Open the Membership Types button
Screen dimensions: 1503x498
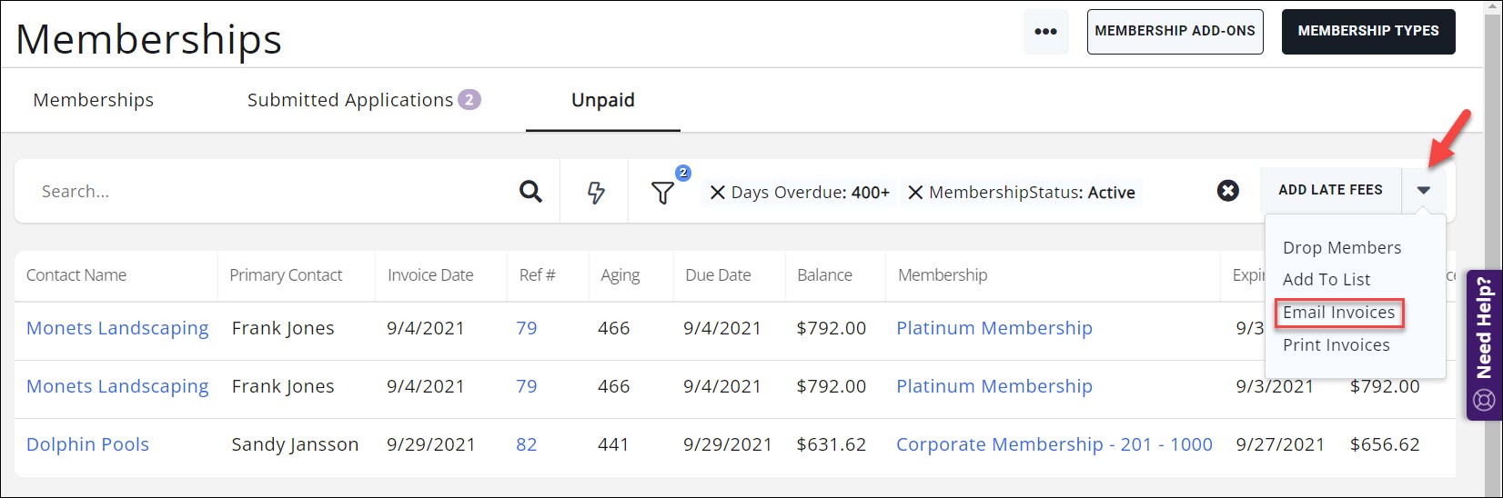pos(1367,32)
